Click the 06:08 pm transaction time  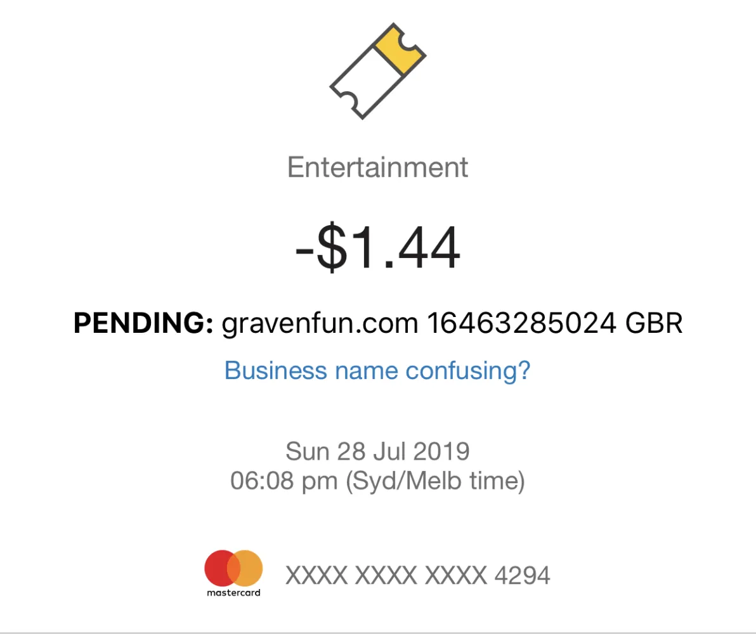[x=284, y=481]
